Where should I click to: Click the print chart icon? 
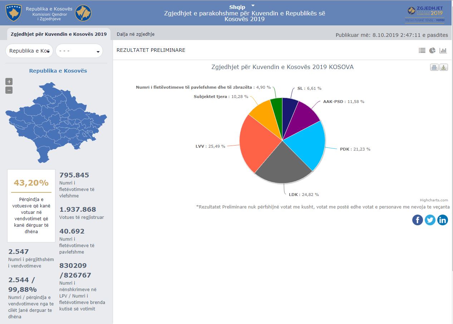(x=434, y=67)
